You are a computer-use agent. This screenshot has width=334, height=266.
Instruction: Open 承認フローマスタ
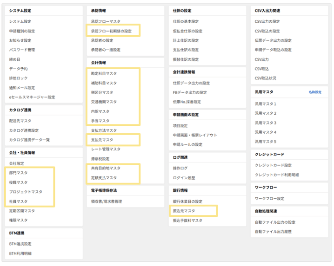point(106,21)
